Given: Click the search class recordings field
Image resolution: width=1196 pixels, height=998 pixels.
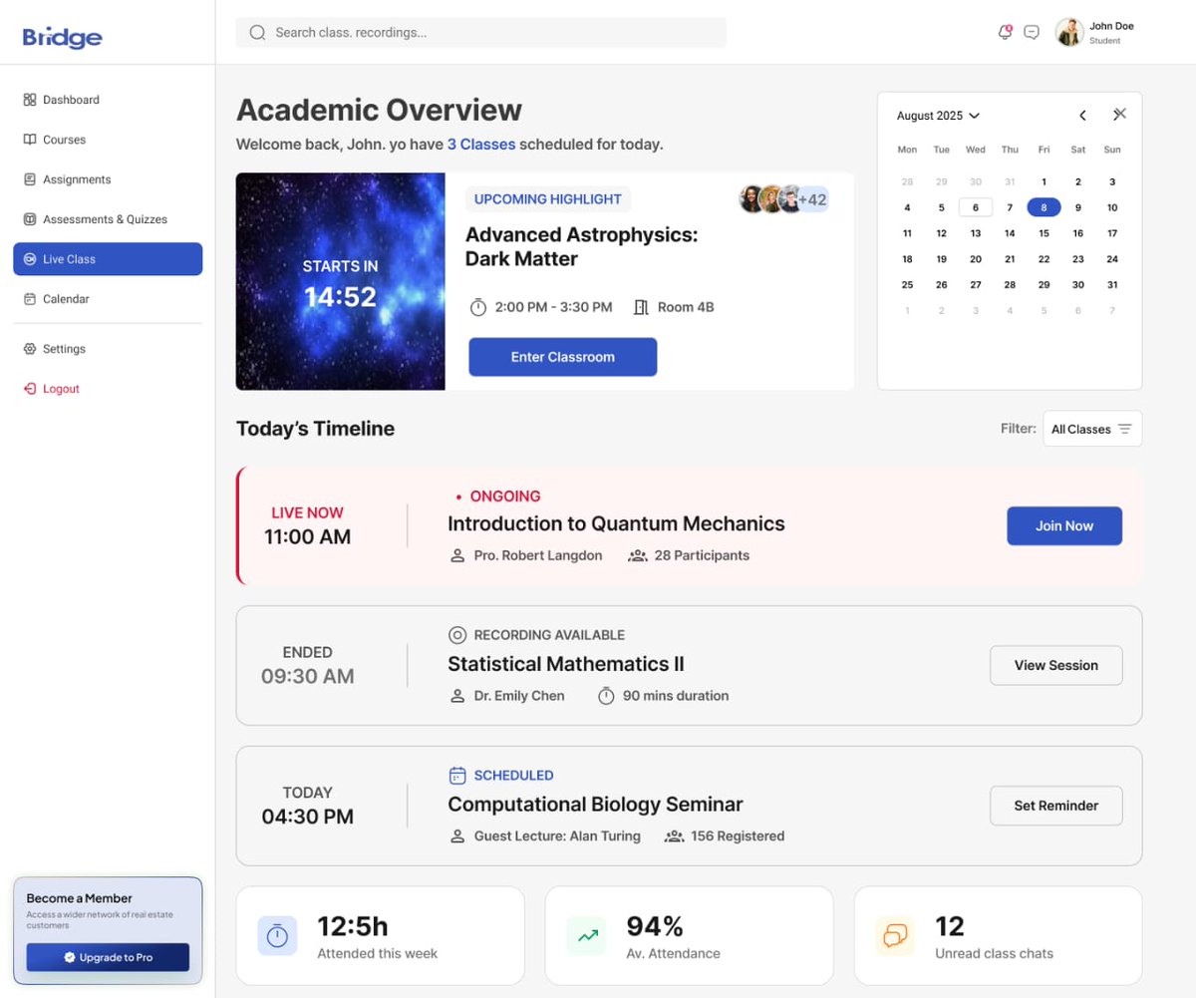Looking at the screenshot, I should click(x=481, y=32).
